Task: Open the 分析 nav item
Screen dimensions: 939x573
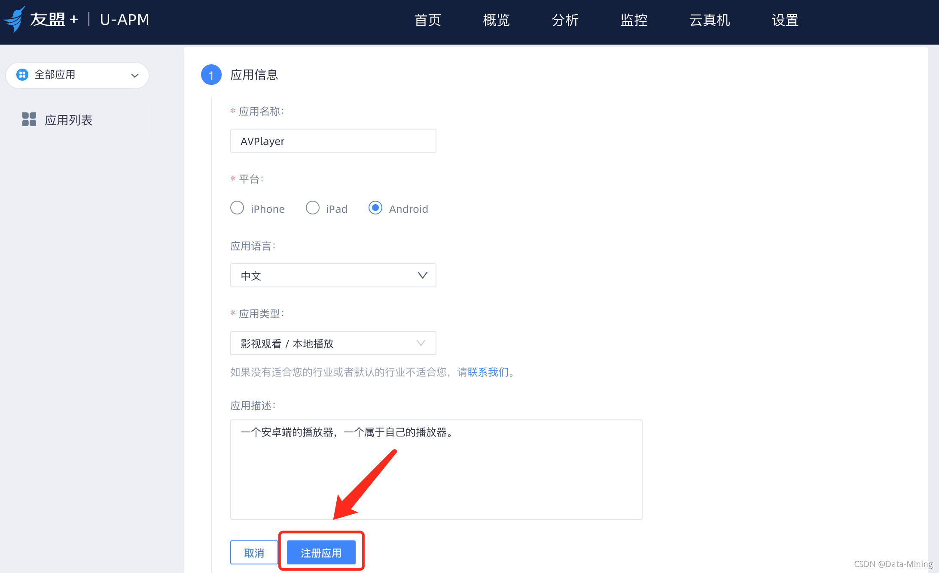Action: 565,20
